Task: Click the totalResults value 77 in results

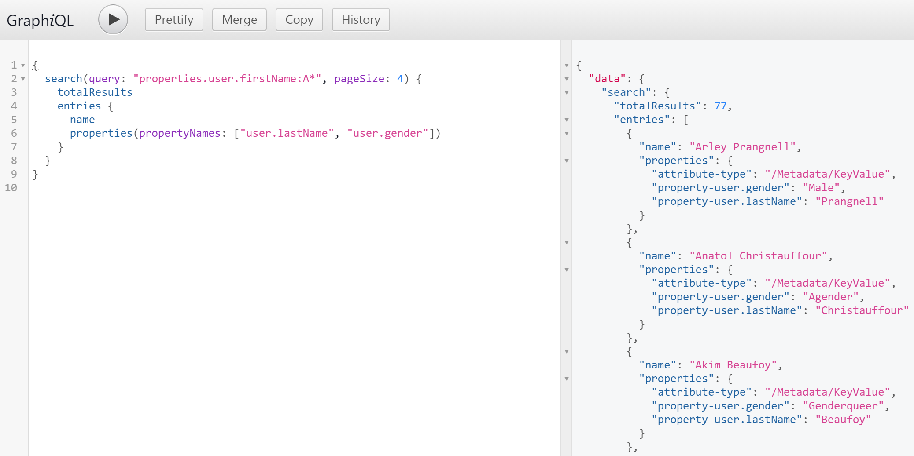Action: coord(720,106)
